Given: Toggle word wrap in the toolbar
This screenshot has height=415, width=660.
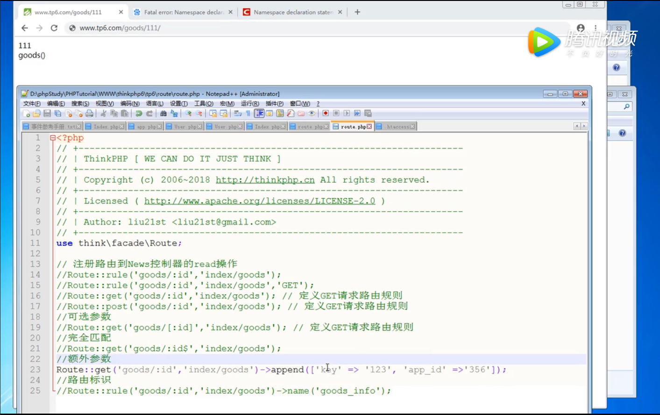Looking at the screenshot, I should pos(238,114).
